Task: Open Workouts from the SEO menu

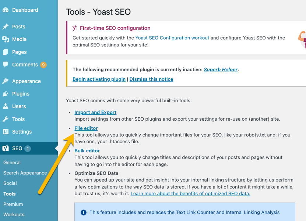Action: pyautogui.click(x=14, y=214)
